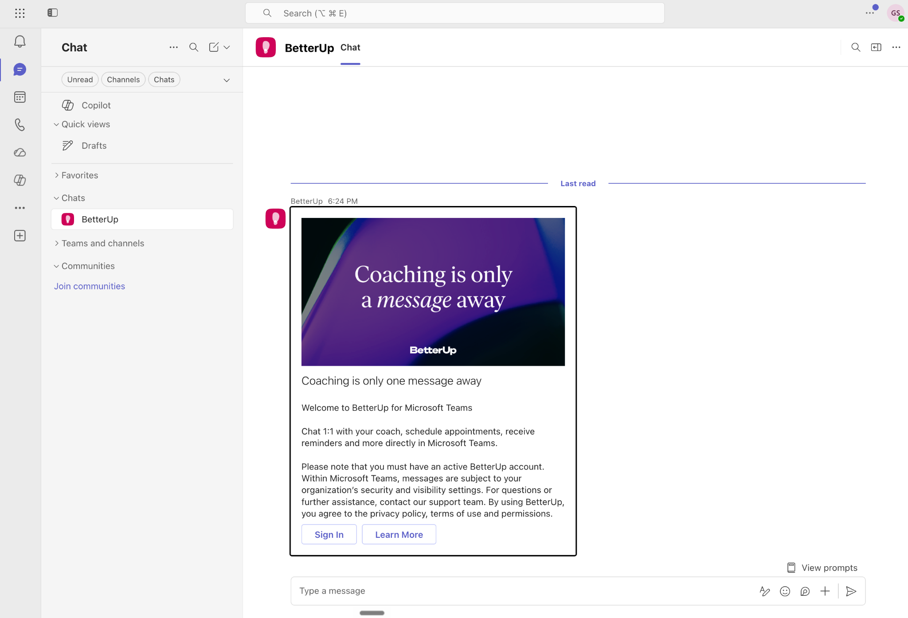Open Copilot in the chat list

(x=142, y=105)
